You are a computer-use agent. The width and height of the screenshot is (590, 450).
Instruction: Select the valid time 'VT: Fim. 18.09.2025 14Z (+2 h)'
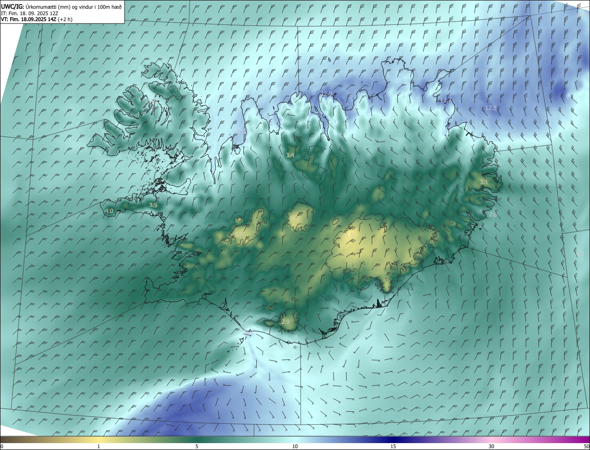pos(36,19)
